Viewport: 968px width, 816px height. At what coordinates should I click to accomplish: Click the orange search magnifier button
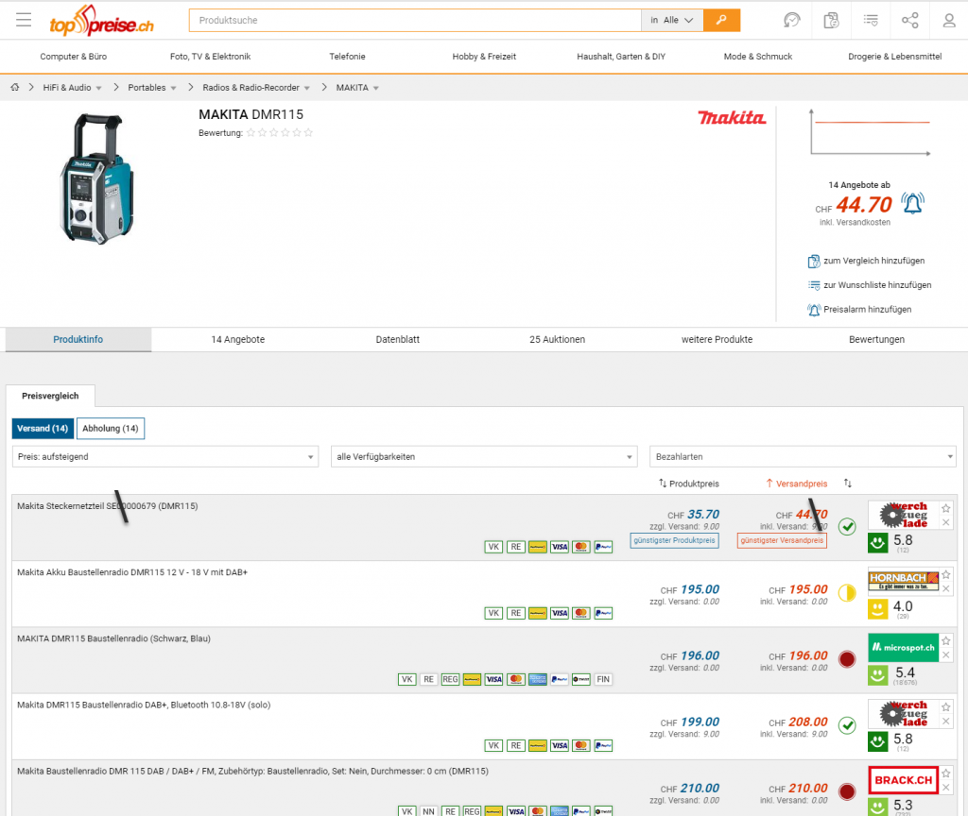(x=721, y=20)
